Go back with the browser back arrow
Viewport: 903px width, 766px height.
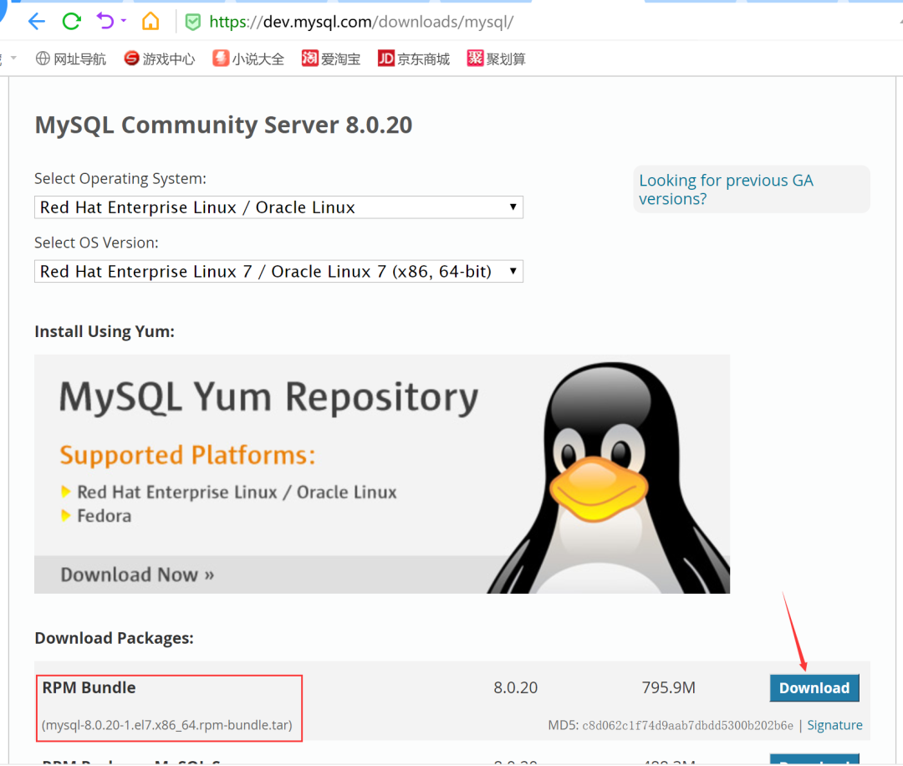click(x=36, y=22)
